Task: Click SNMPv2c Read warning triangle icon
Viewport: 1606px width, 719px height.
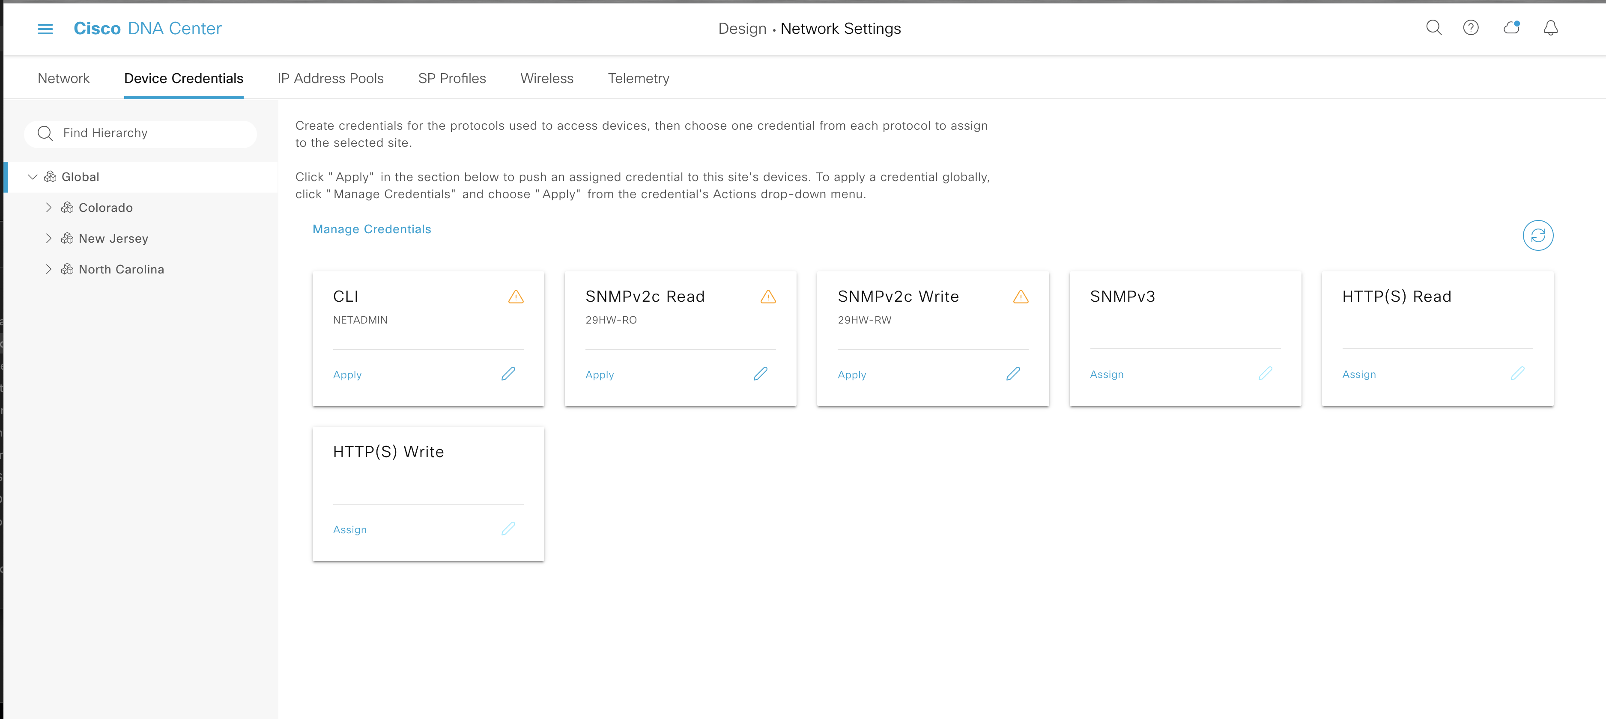Action: click(x=768, y=297)
